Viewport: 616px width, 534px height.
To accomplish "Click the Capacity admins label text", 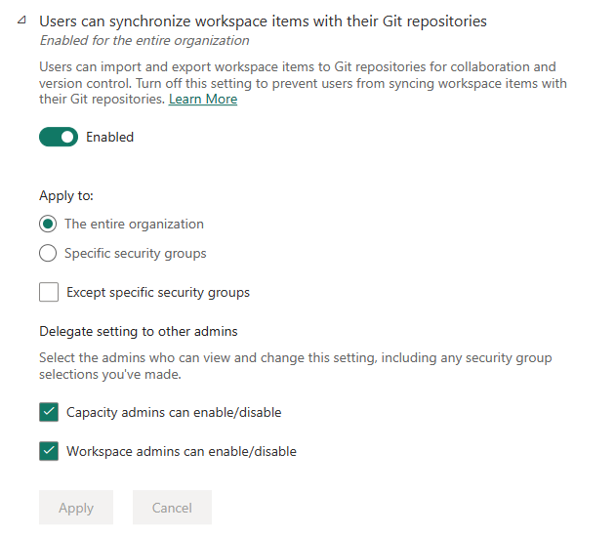I will (x=174, y=412).
